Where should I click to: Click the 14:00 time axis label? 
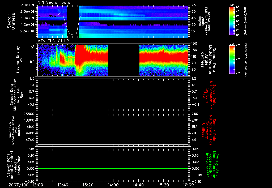113,185
